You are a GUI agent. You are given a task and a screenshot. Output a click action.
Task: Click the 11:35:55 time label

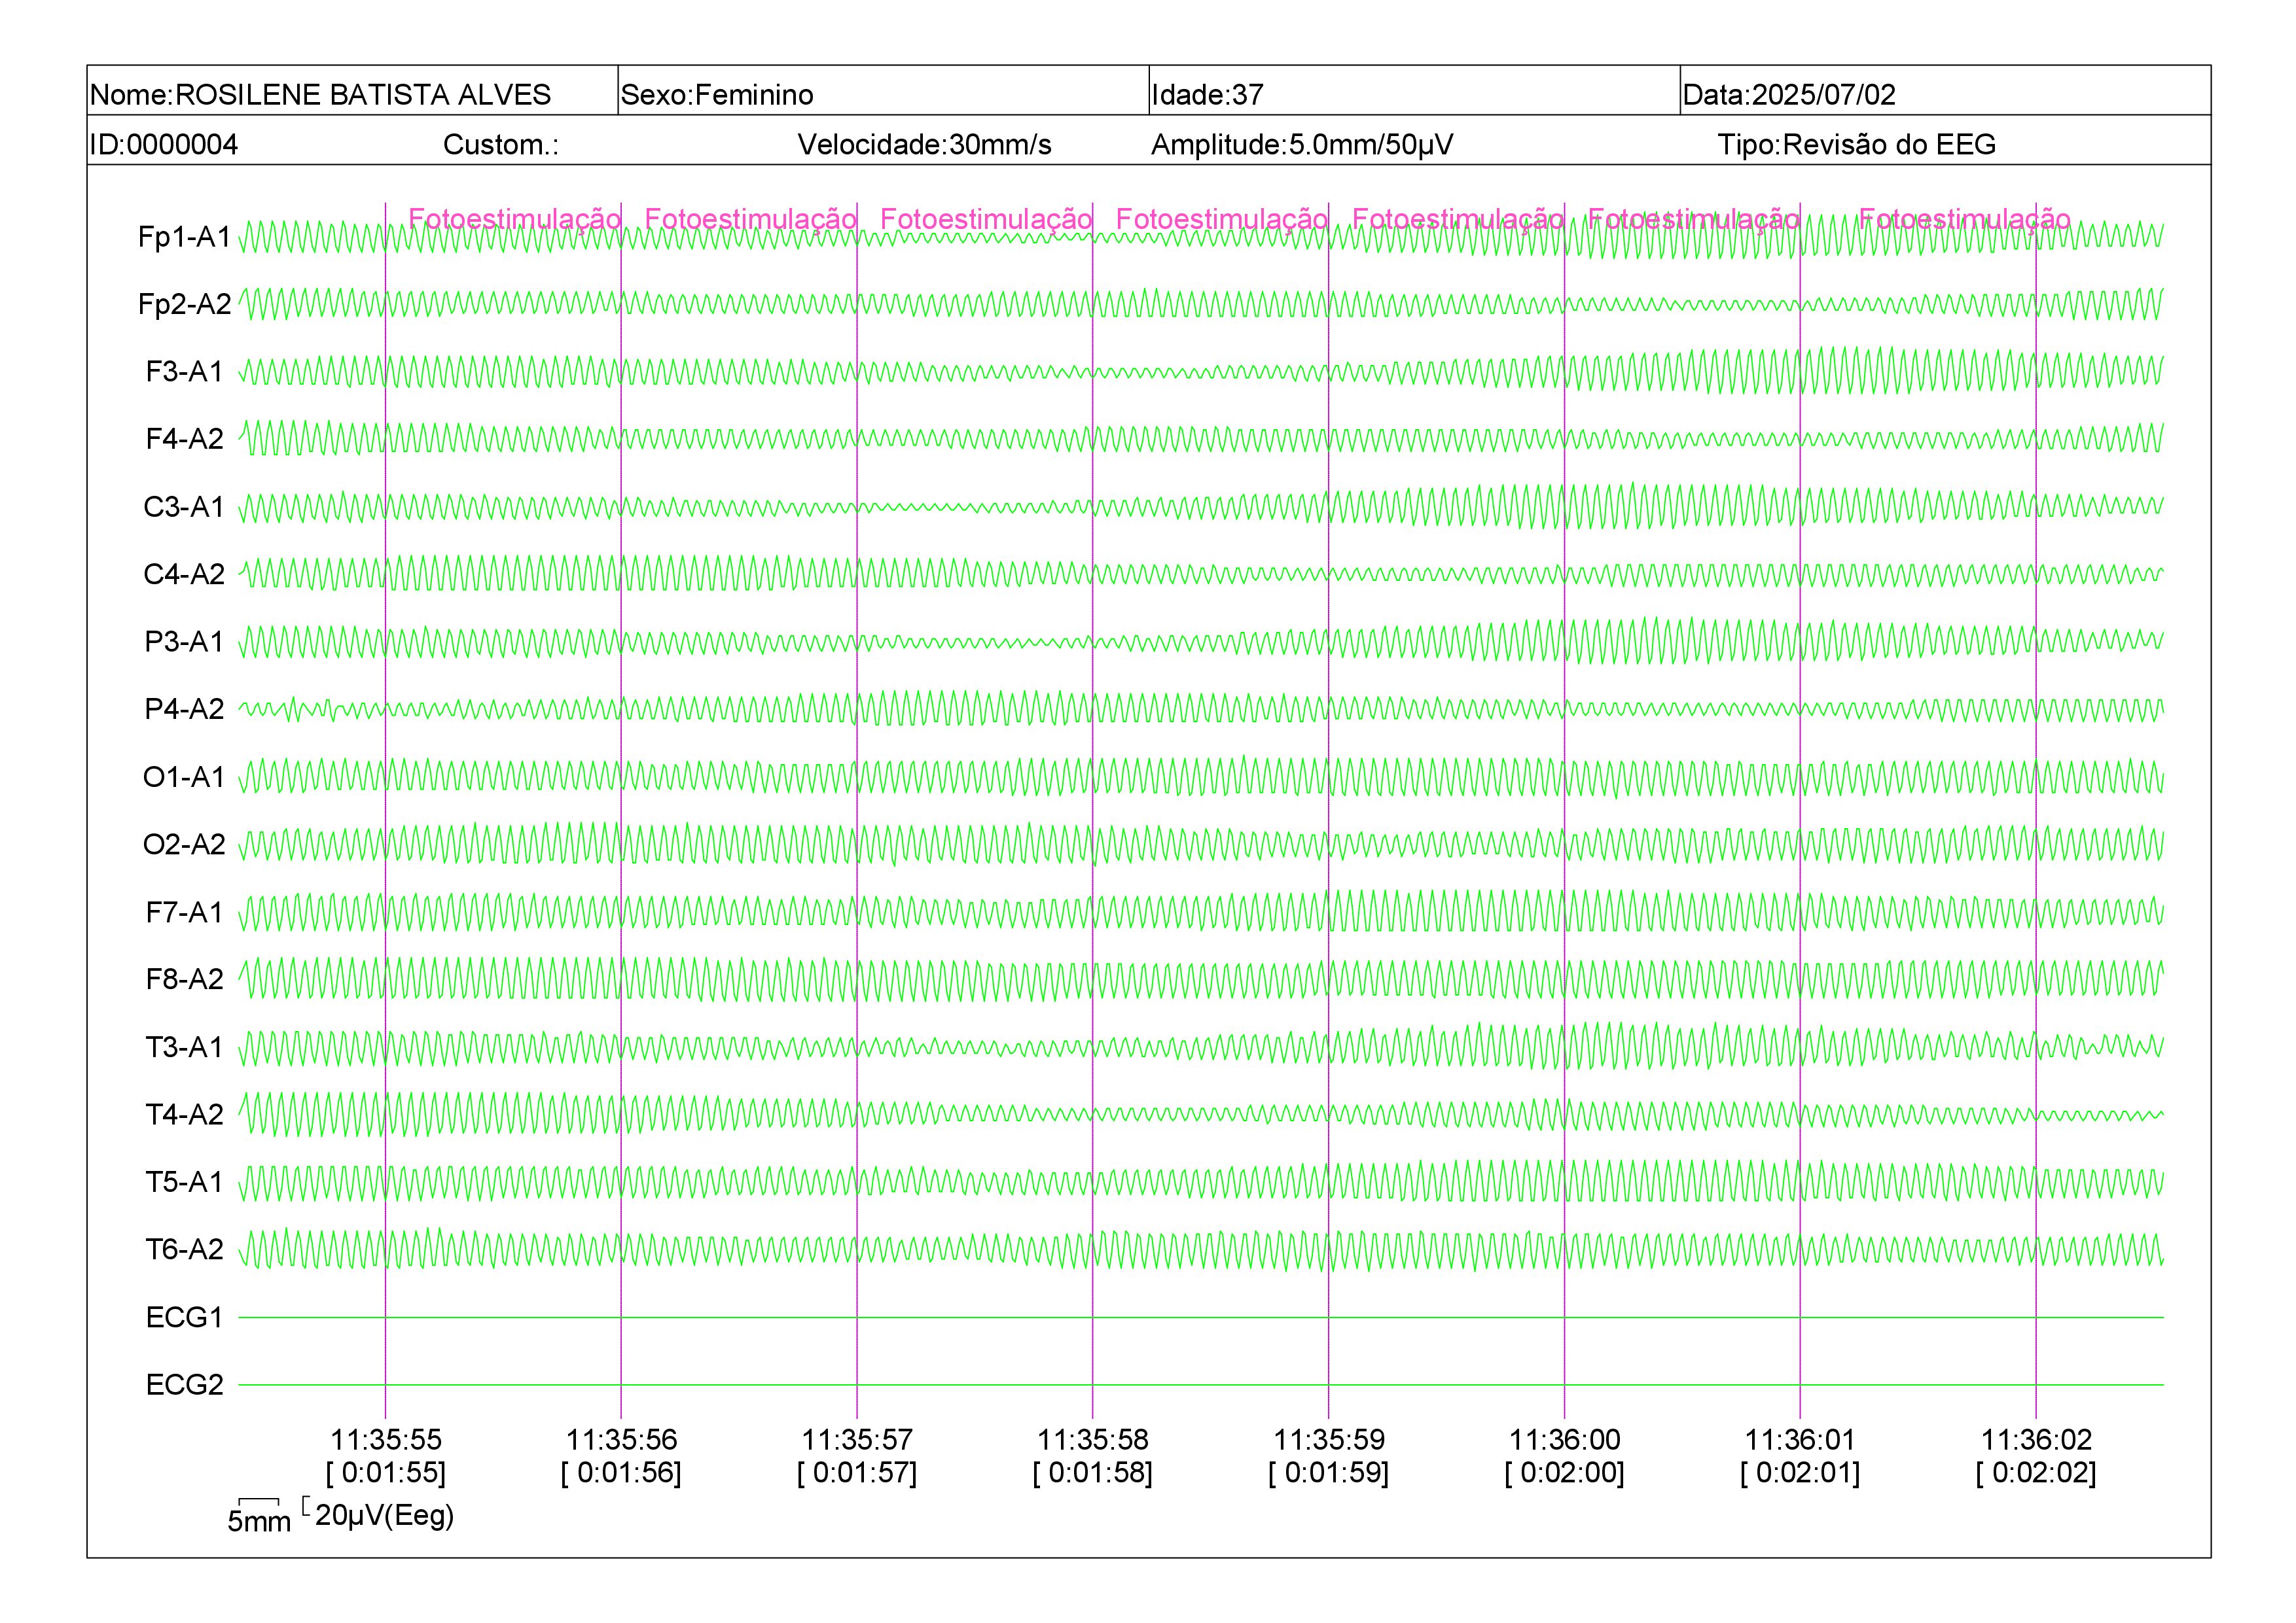point(386,1440)
